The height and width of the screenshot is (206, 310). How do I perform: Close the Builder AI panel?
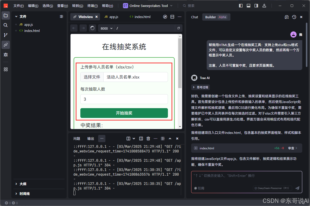(301, 17)
